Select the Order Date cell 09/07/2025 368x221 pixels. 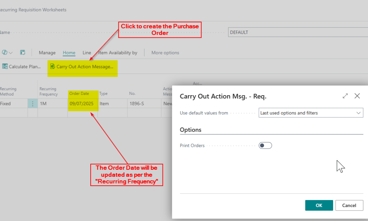pos(82,104)
